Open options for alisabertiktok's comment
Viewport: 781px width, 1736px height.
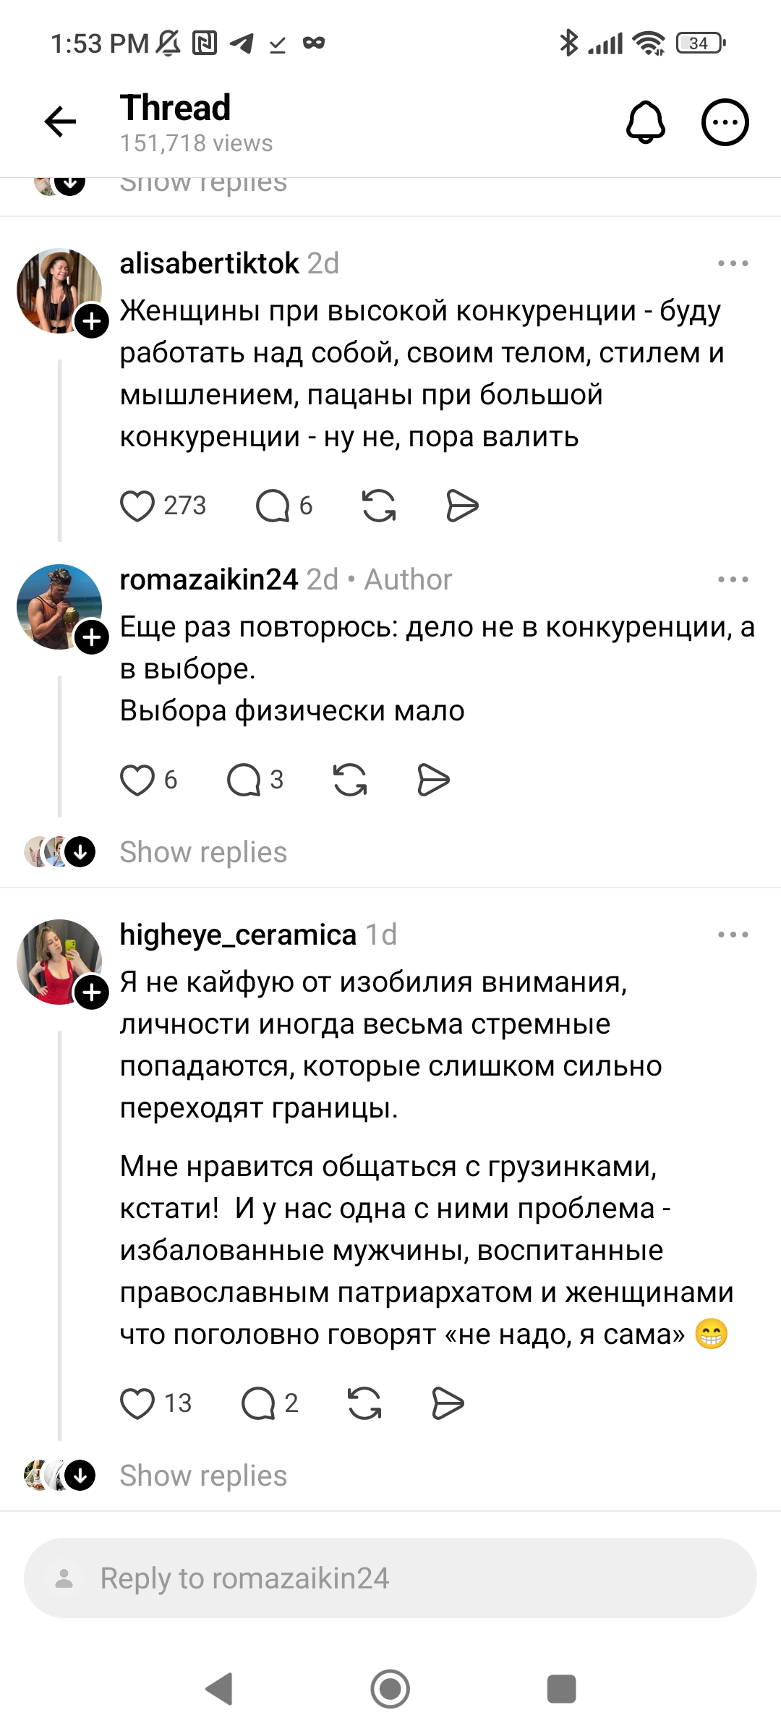point(733,263)
